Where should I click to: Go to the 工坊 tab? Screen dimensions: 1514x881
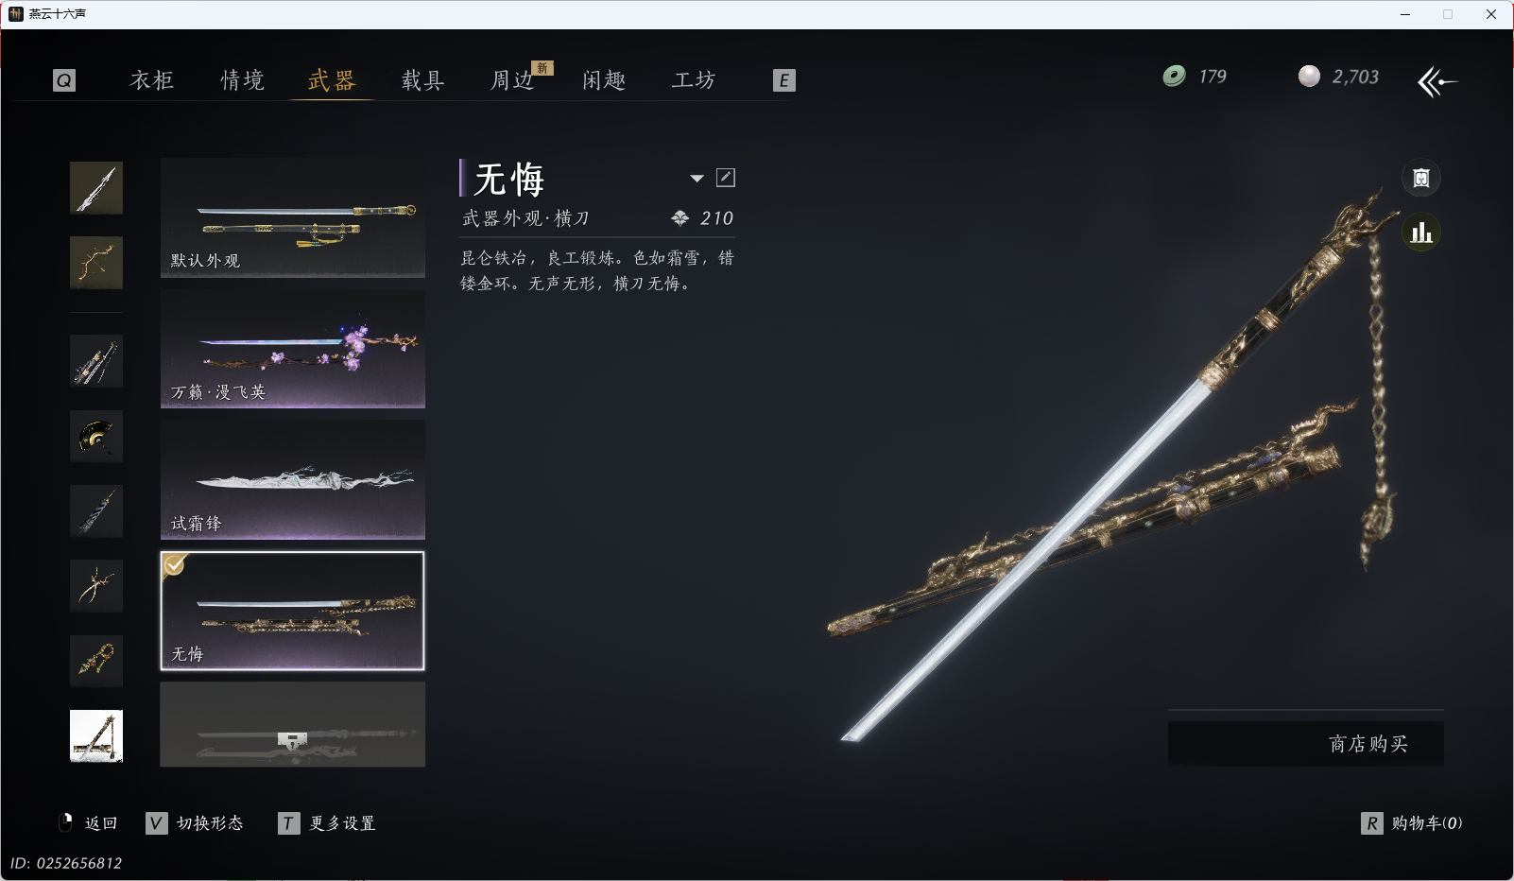(694, 80)
